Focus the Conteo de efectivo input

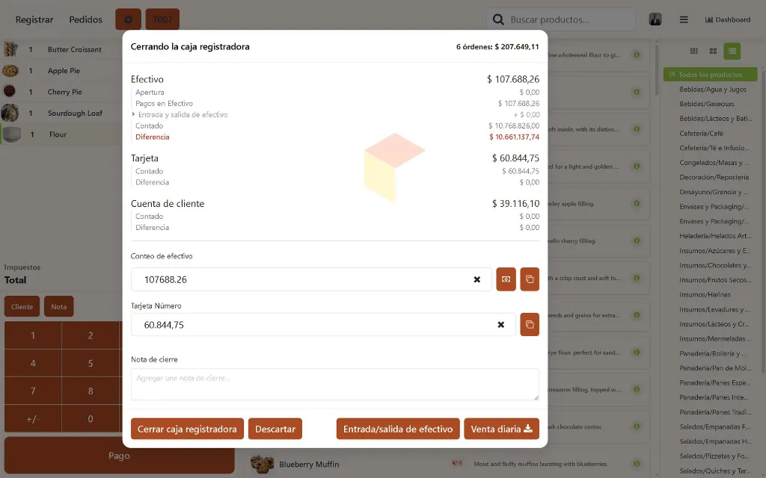311,279
